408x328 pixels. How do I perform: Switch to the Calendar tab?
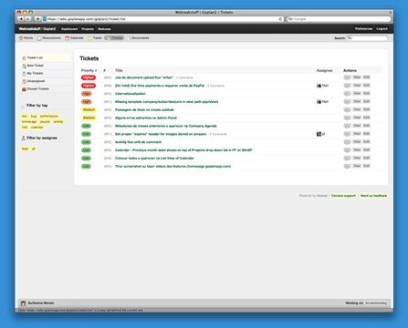(74, 38)
